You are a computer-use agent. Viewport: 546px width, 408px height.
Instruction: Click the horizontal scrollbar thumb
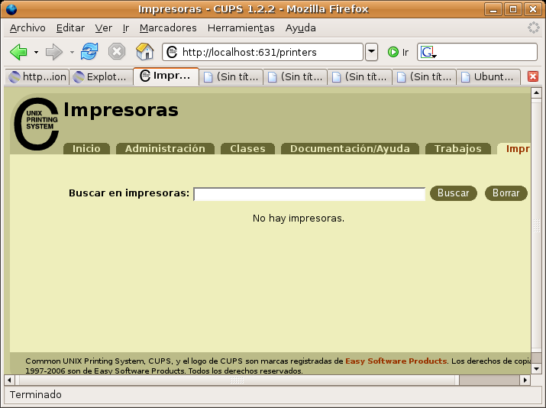click(x=237, y=380)
